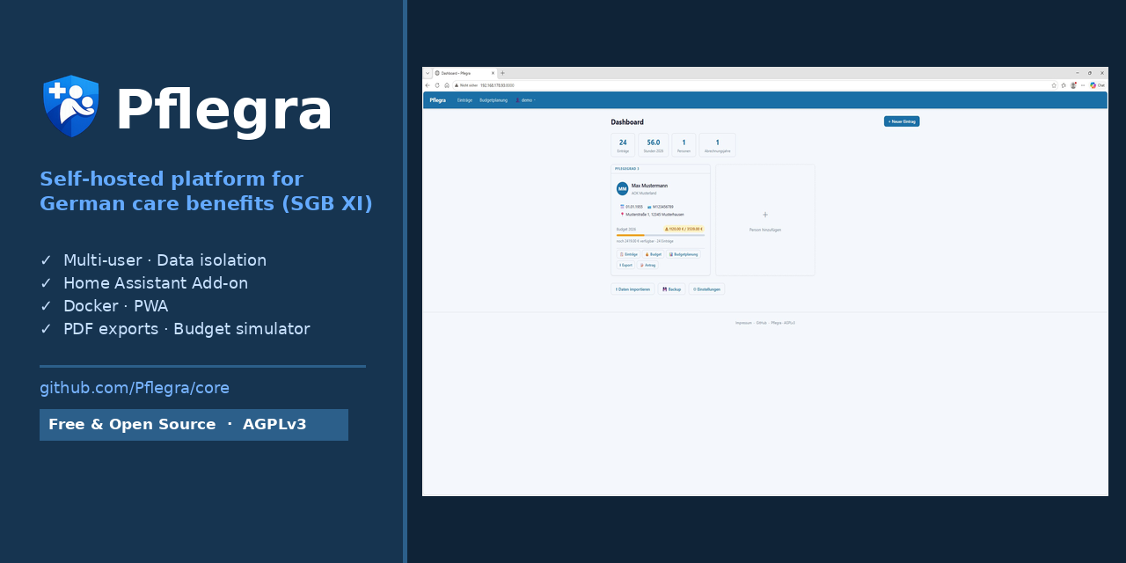Click Antrag button on person card
Viewport: 1126px width, 563px height.
coord(647,265)
